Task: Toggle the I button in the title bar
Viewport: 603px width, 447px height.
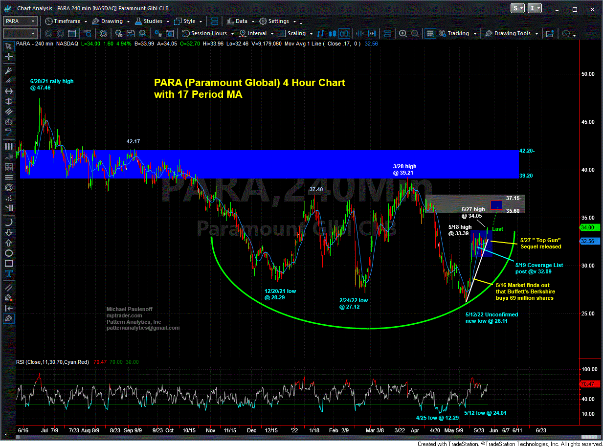Action: click(x=535, y=8)
